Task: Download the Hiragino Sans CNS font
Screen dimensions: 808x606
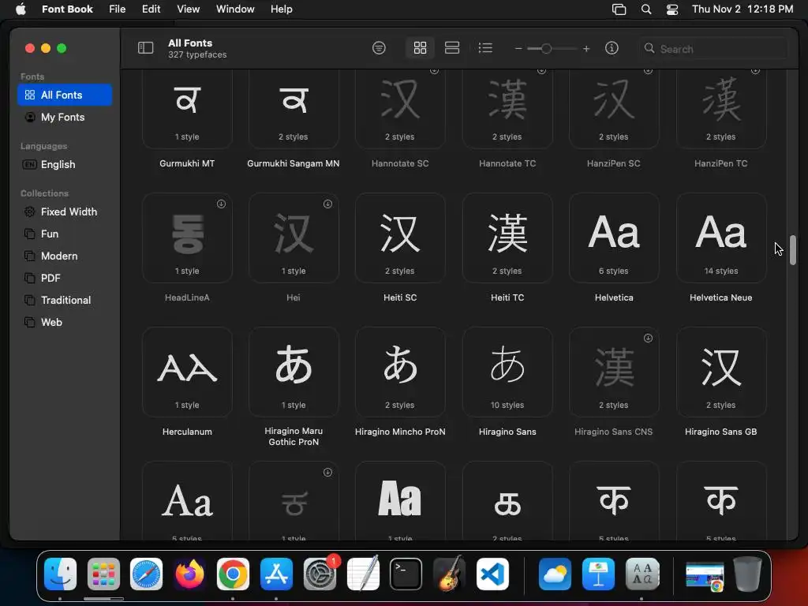Action: (649, 338)
